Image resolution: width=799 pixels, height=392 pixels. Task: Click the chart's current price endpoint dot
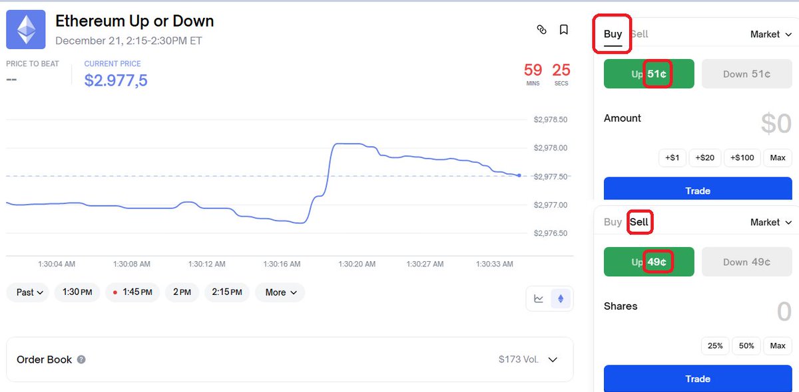(519, 175)
